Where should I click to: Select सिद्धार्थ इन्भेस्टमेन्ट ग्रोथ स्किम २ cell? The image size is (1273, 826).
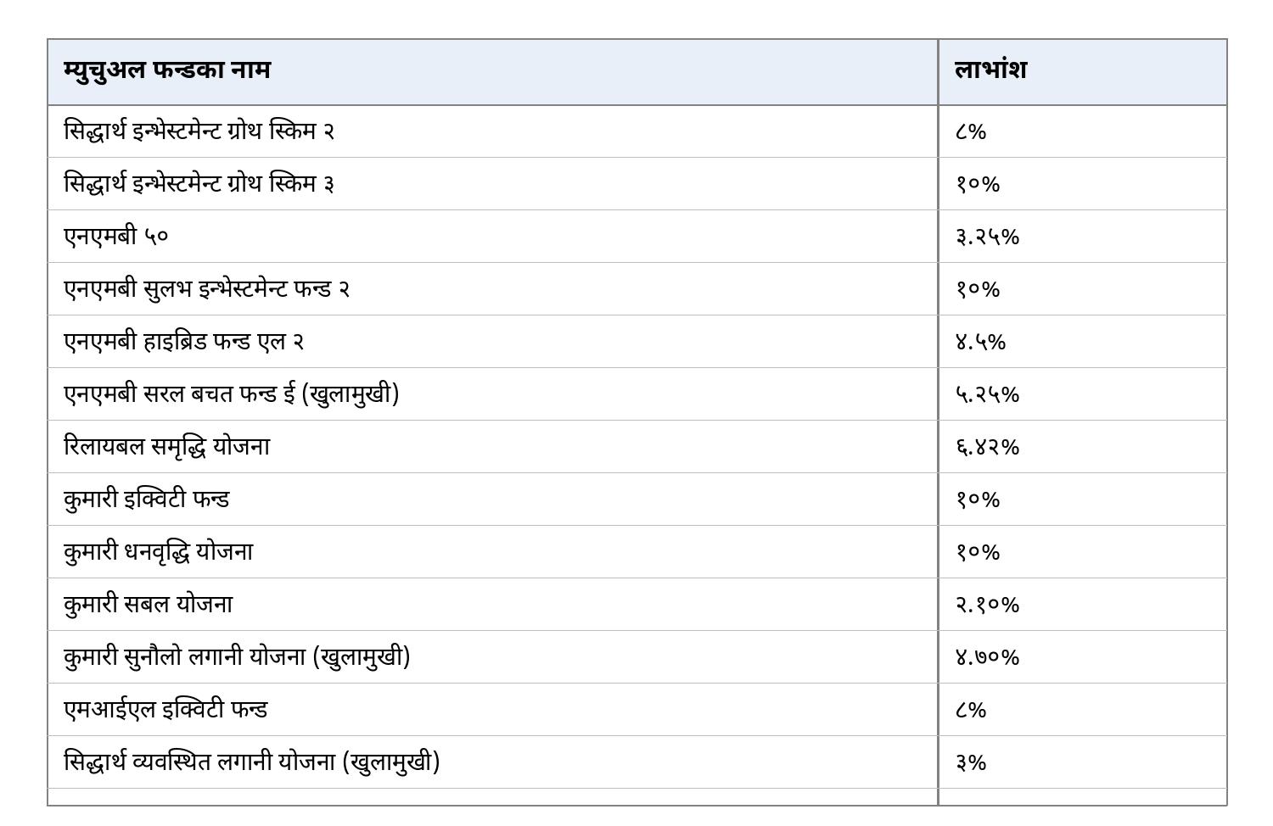click(492, 131)
